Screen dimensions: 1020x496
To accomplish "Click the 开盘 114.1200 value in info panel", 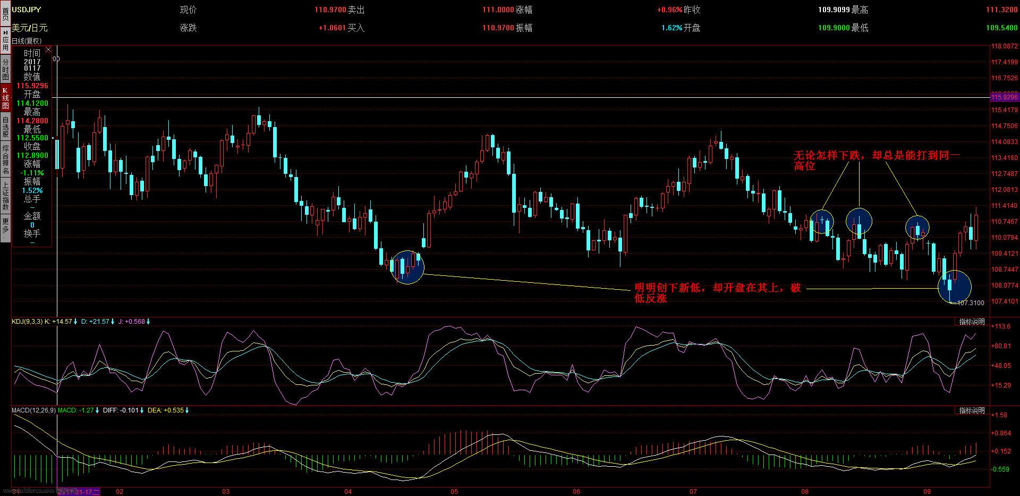I will [x=32, y=103].
